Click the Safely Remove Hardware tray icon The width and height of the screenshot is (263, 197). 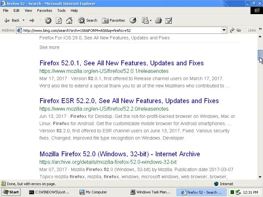pyautogui.click(x=238, y=192)
